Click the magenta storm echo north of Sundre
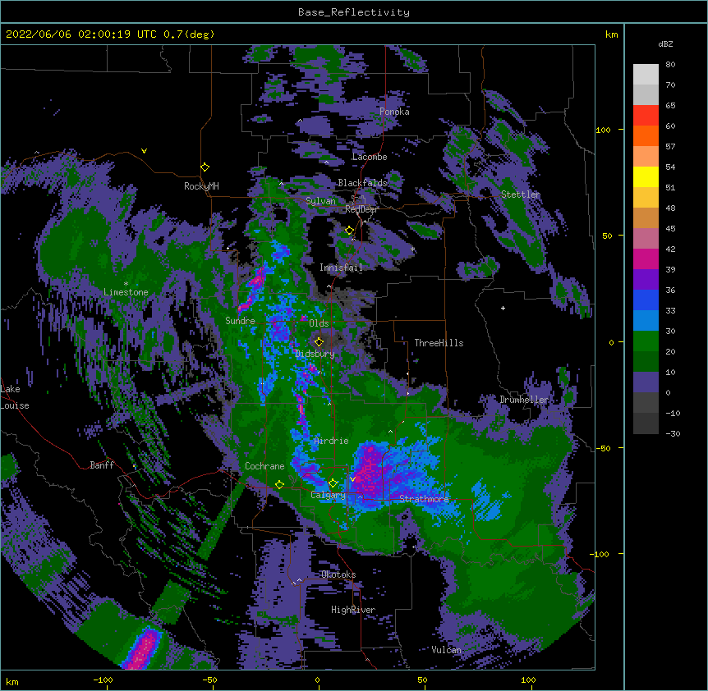 click(x=253, y=289)
